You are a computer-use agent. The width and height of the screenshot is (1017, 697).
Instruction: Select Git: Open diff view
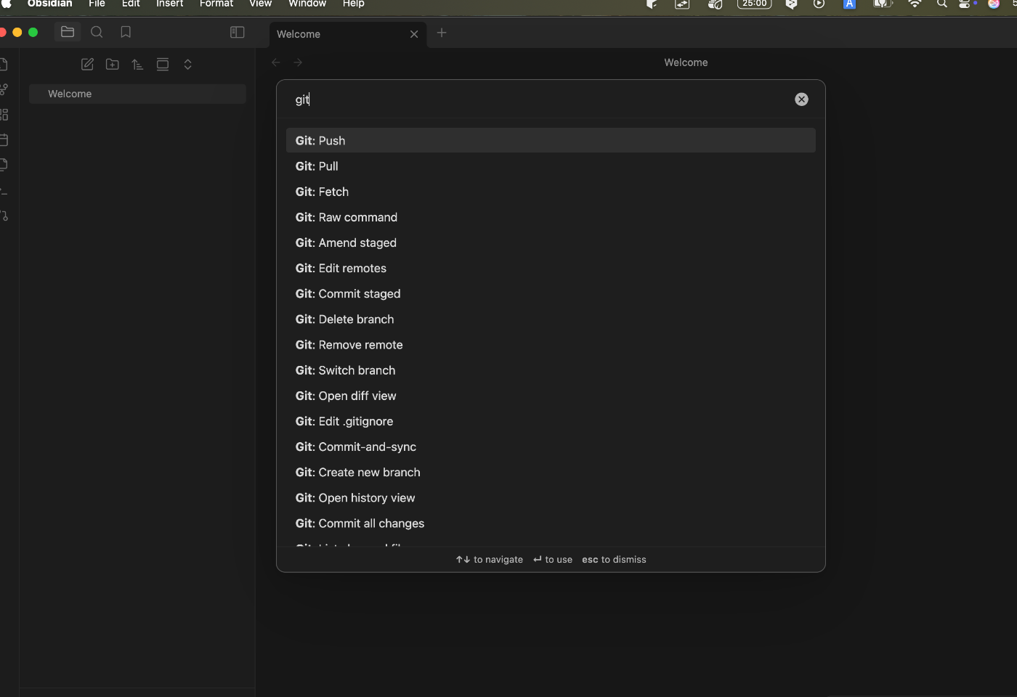pos(551,396)
